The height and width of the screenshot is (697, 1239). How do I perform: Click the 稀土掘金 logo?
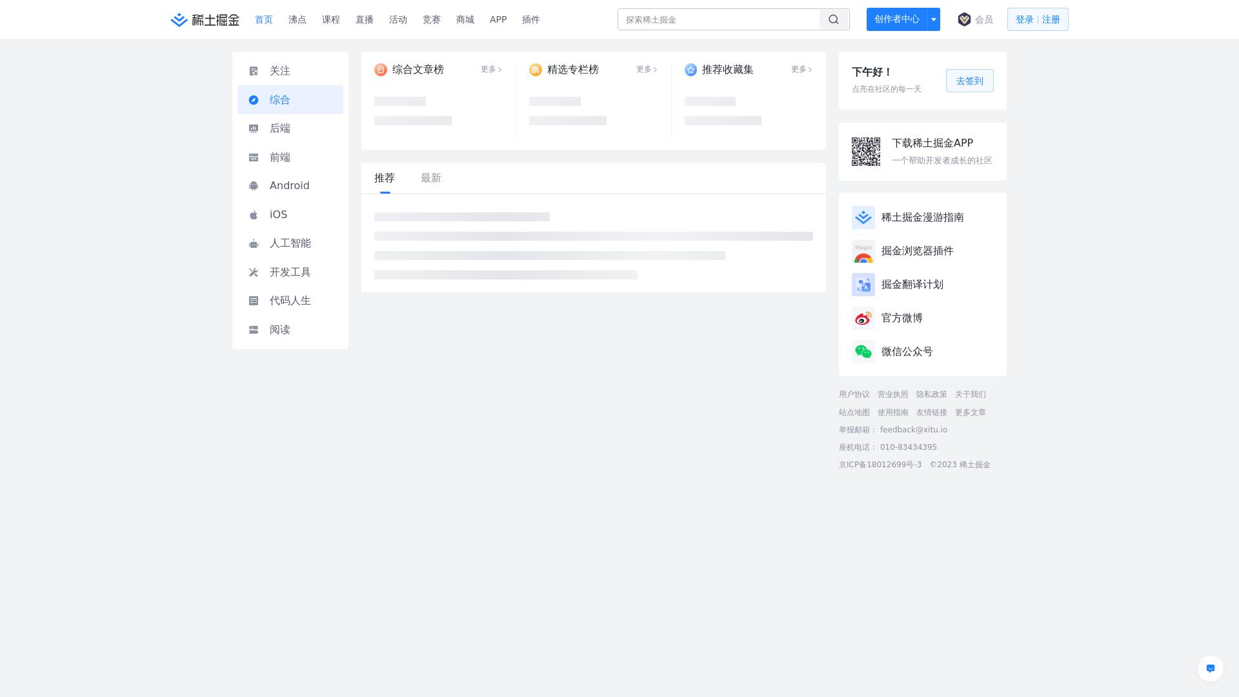(x=205, y=20)
